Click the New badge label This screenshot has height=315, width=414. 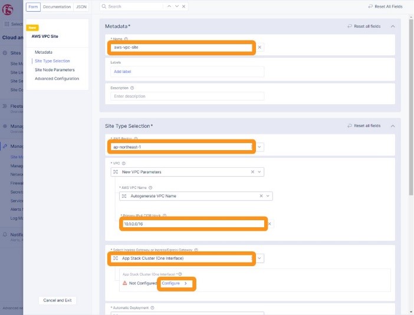click(x=32, y=28)
